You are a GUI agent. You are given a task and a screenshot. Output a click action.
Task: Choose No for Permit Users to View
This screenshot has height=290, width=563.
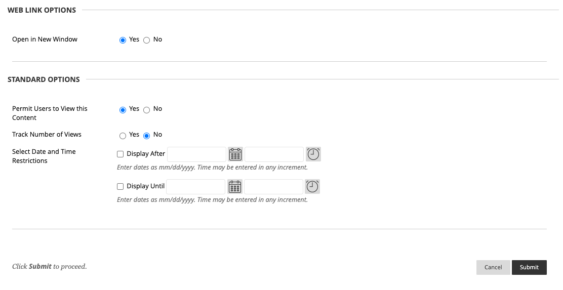(147, 110)
